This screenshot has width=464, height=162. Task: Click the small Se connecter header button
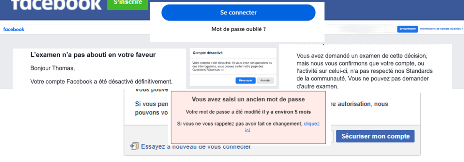[407, 29]
